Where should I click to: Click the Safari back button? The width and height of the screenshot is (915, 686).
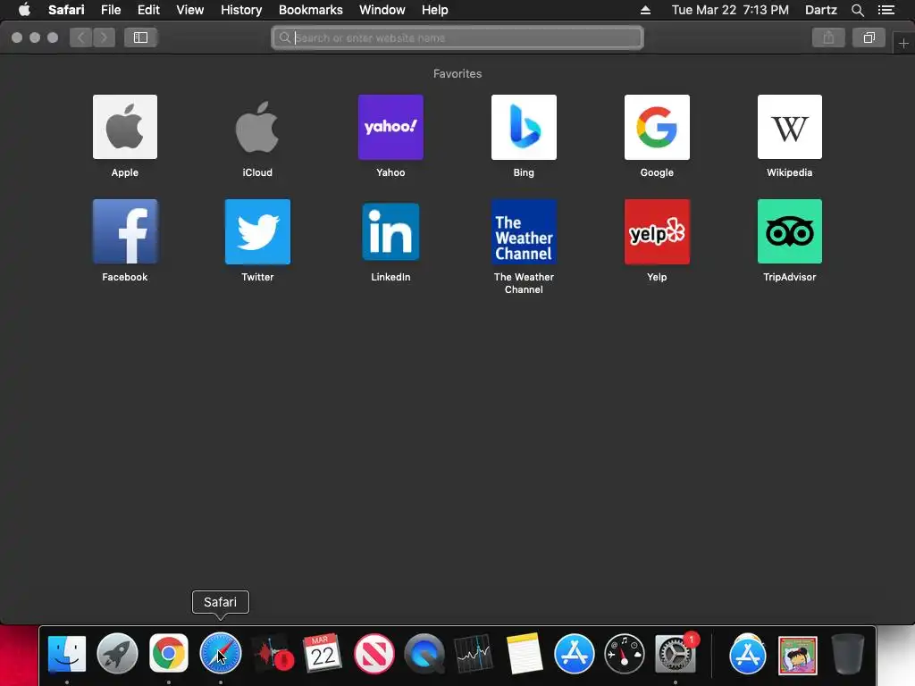81,38
